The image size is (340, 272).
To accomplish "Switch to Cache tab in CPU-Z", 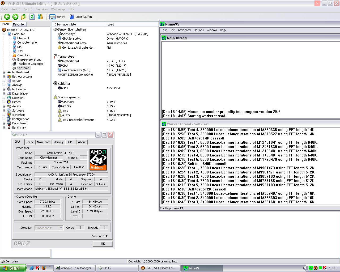I will [x=30, y=142].
